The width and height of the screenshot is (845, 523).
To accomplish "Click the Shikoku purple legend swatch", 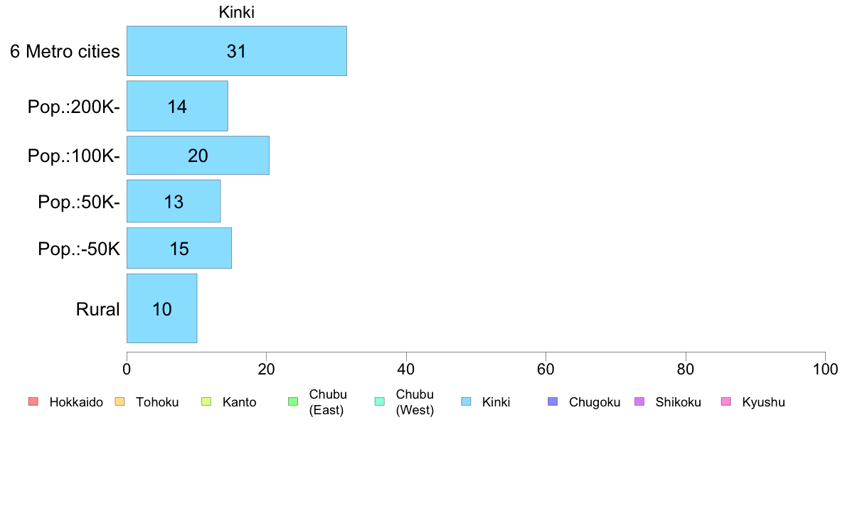I will [639, 401].
